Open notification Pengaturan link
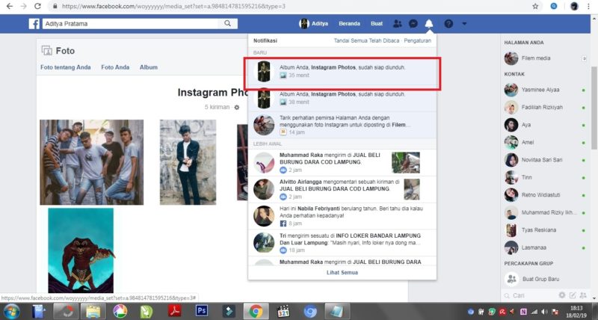598x320 pixels. (418, 40)
